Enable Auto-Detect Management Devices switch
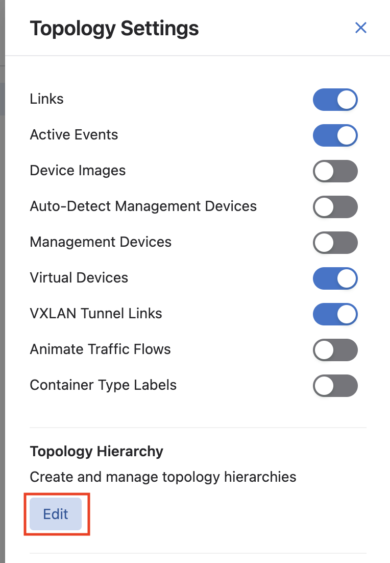Viewport: 390px width, 563px height. point(335,207)
